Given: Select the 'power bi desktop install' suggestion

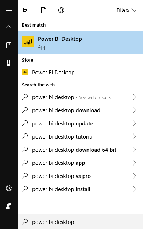Looking at the screenshot, I should tap(80, 189).
